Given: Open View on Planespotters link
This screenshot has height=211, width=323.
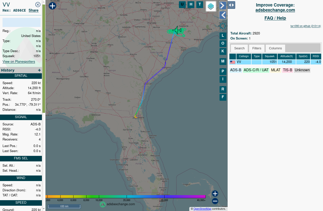Looking at the screenshot, I should point(19,61).
